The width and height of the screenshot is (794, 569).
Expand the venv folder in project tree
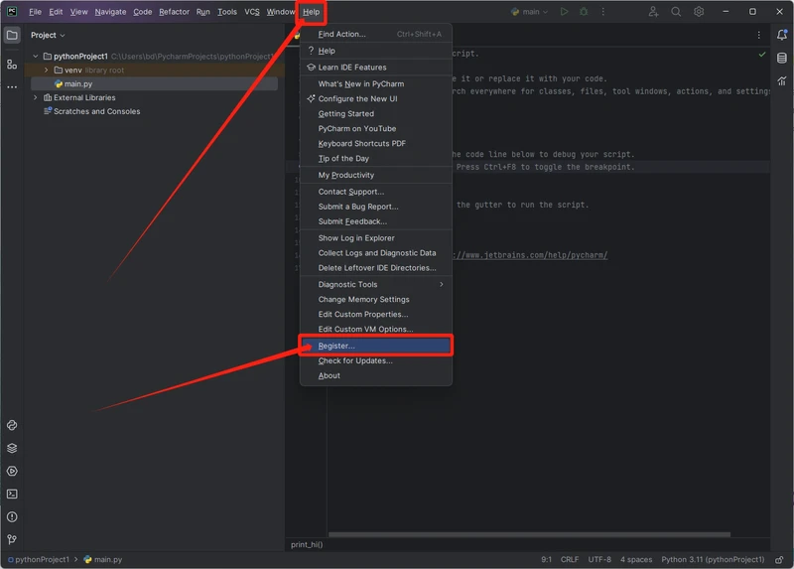[x=46, y=71]
